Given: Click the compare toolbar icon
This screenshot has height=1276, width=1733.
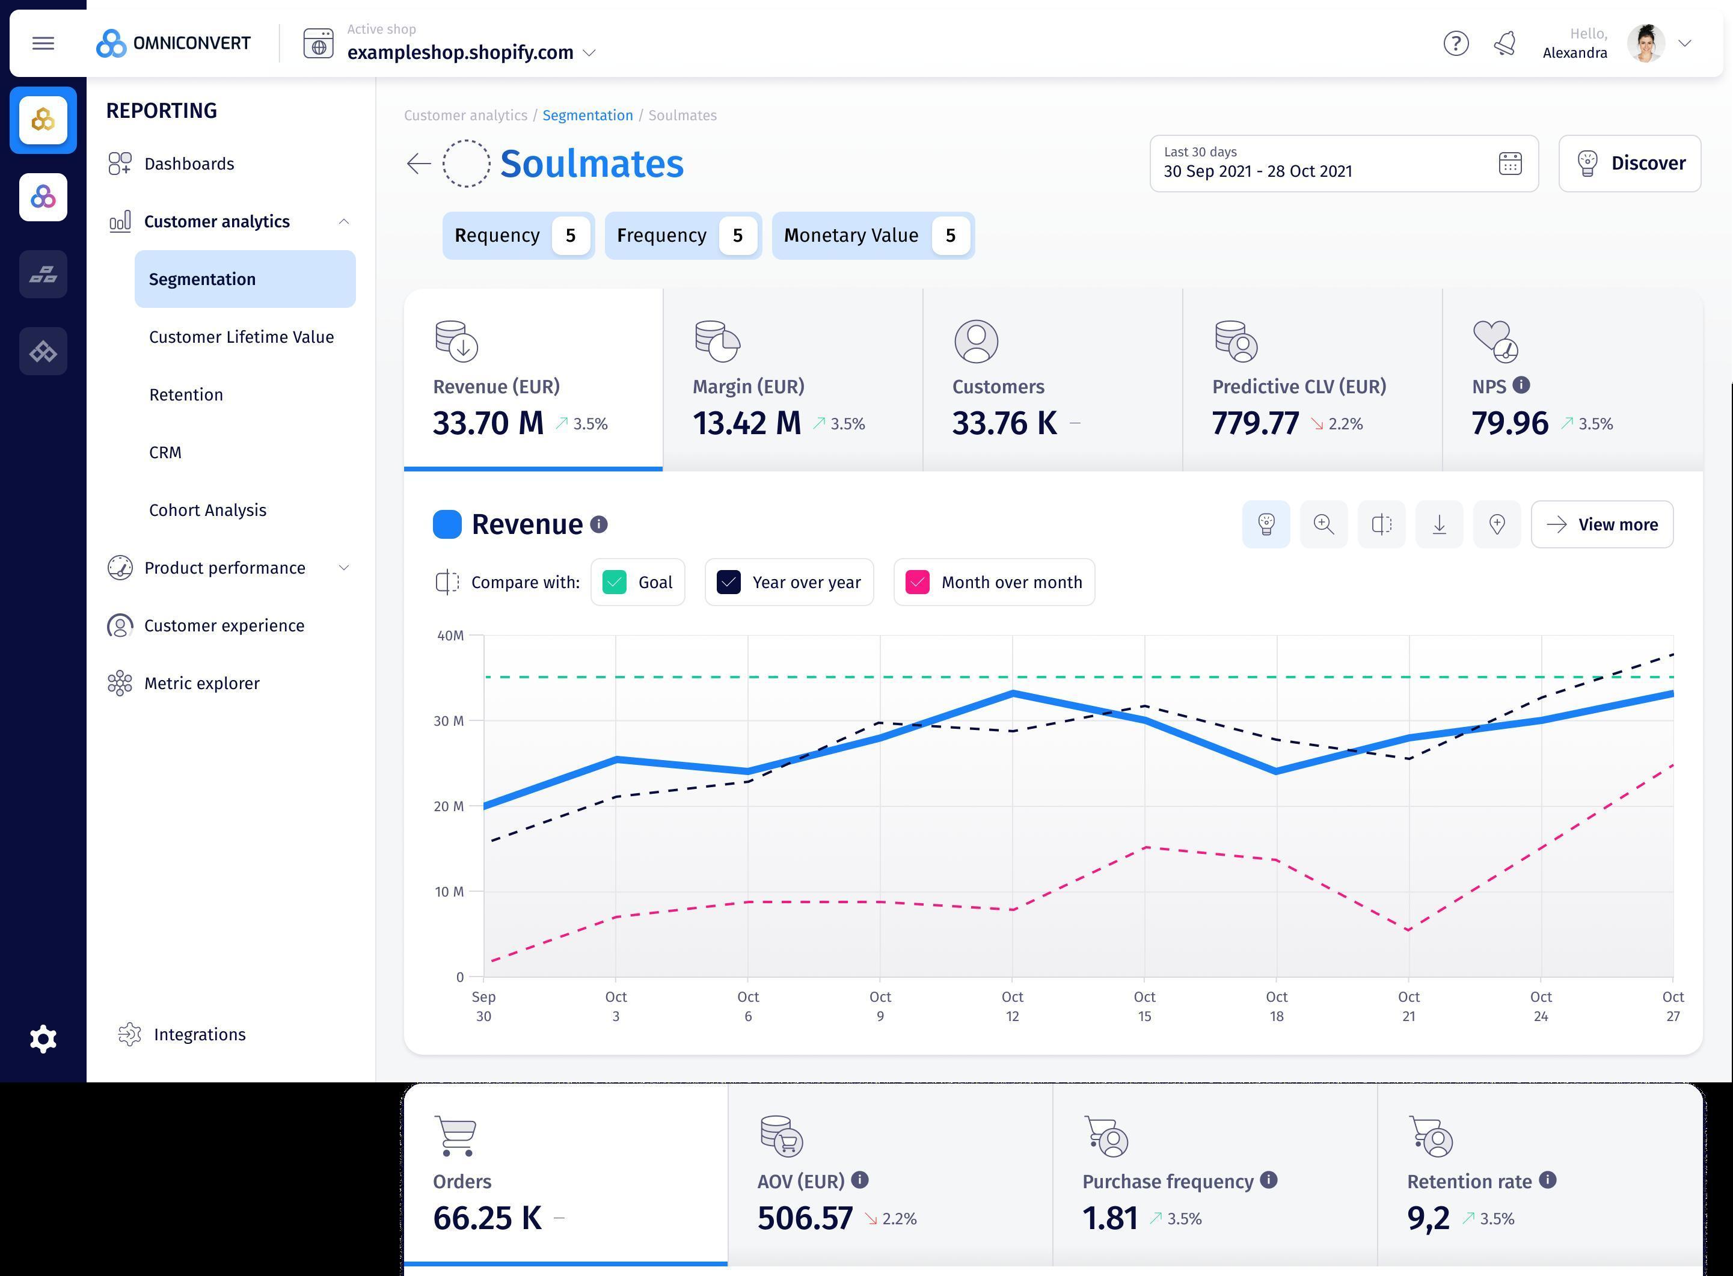Looking at the screenshot, I should click(1382, 524).
